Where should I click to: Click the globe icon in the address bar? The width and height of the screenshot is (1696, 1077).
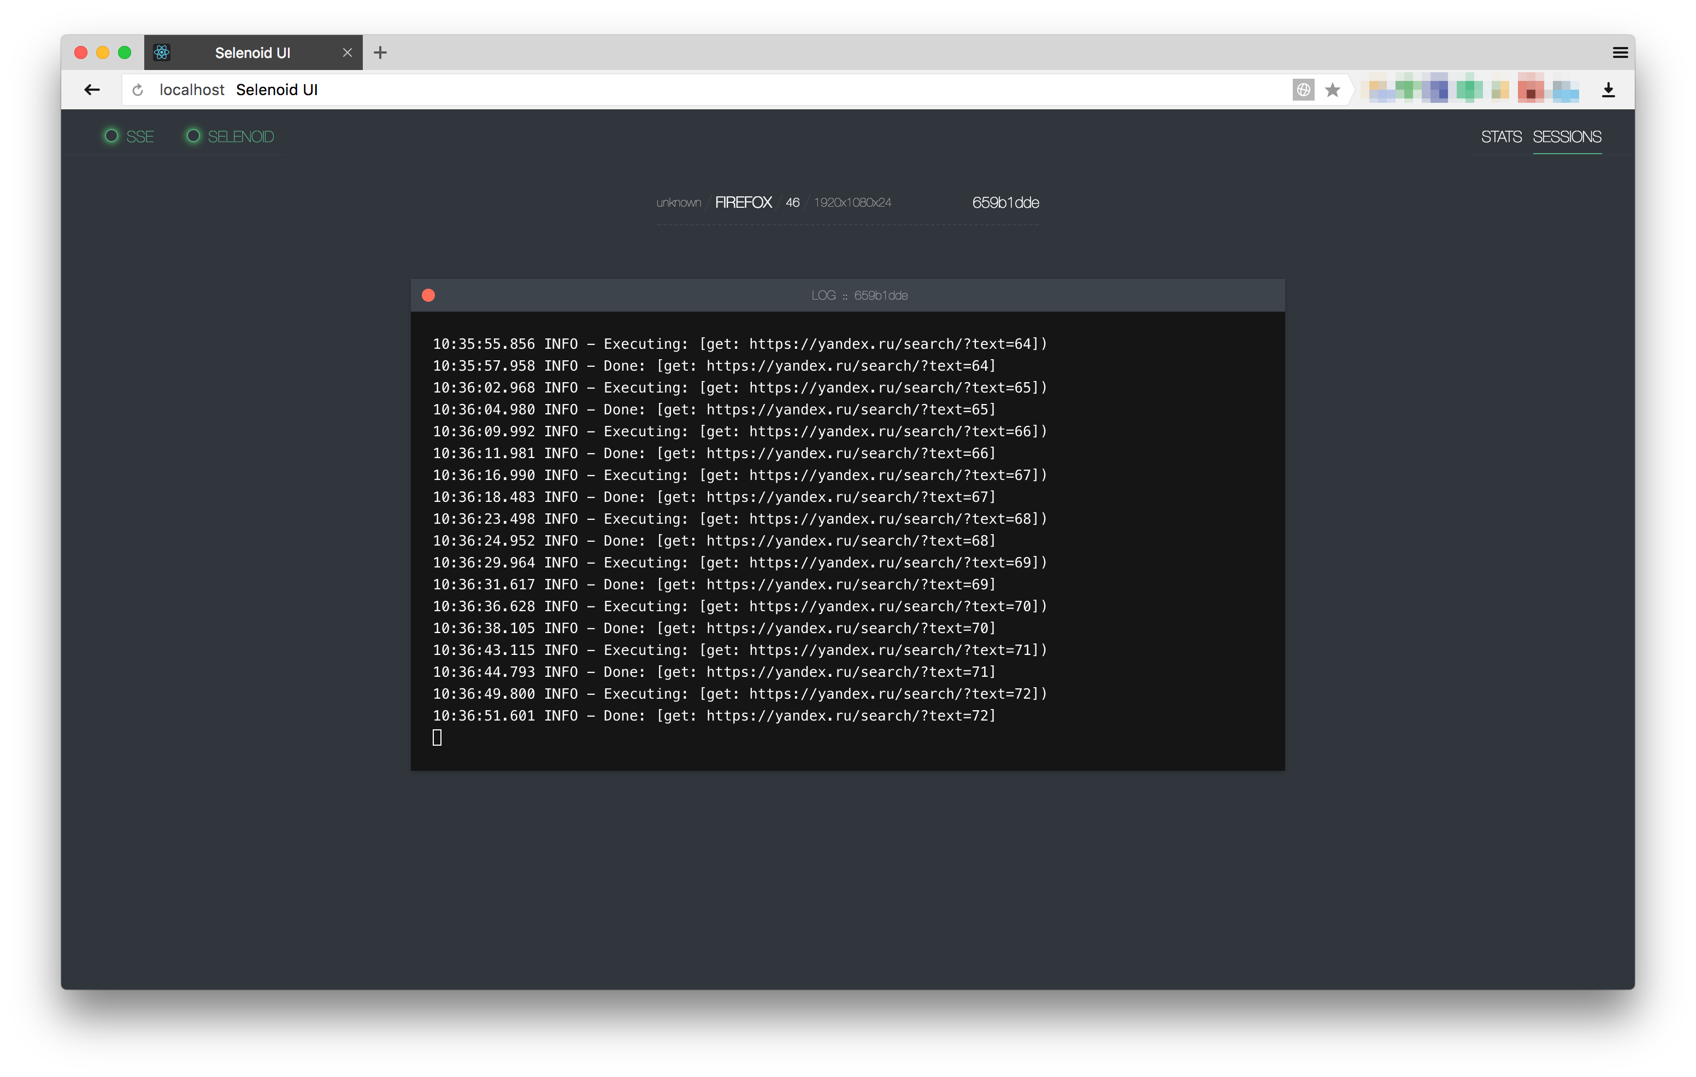click(x=1303, y=90)
